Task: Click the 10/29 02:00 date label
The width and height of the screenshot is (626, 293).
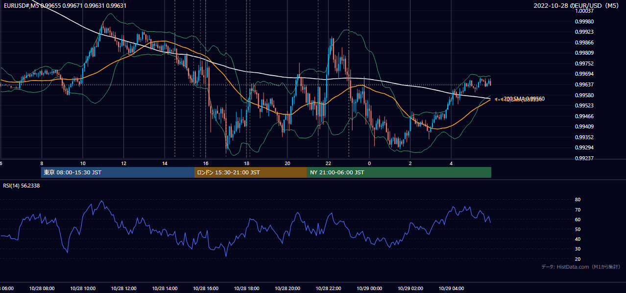Action: 410,289
